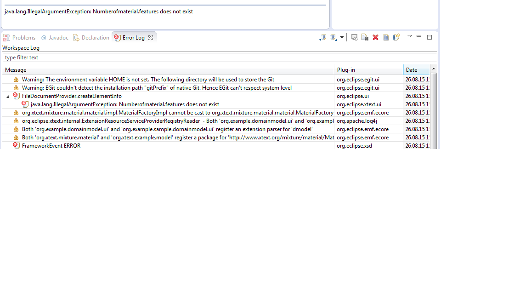
Task: Click the Import Log toolbar icon
Action: [x=333, y=37]
